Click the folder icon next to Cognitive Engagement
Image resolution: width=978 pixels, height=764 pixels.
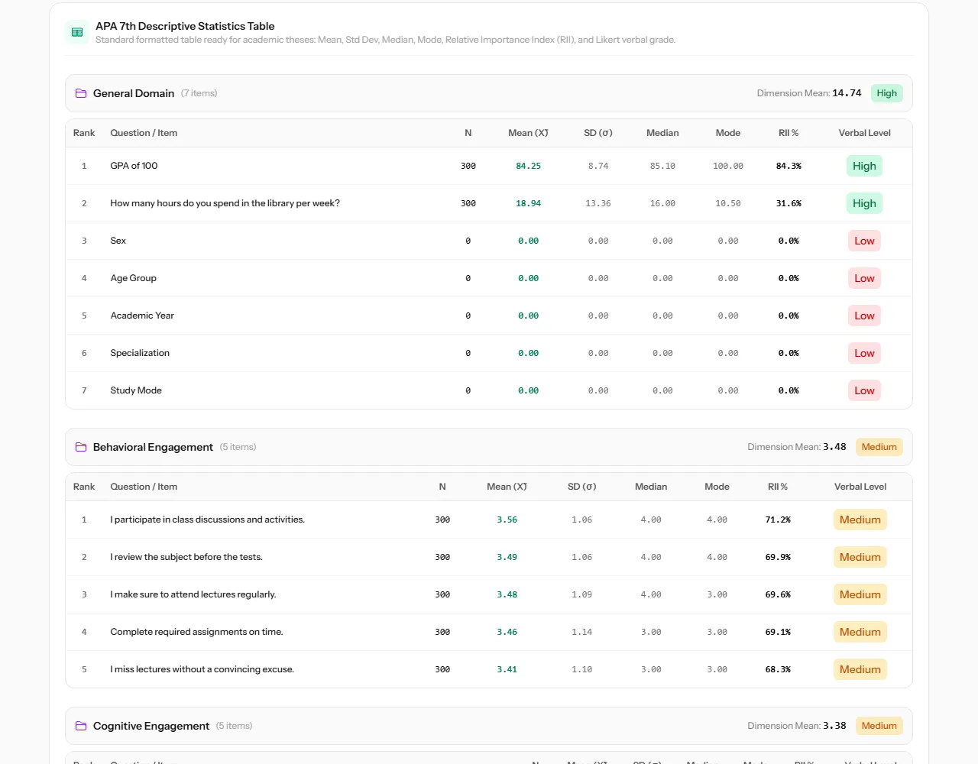(81, 726)
